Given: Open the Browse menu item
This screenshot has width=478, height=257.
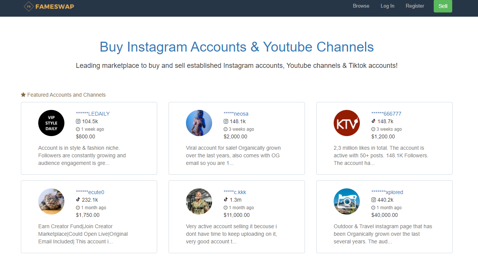Looking at the screenshot, I should click(x=361, y=6).
